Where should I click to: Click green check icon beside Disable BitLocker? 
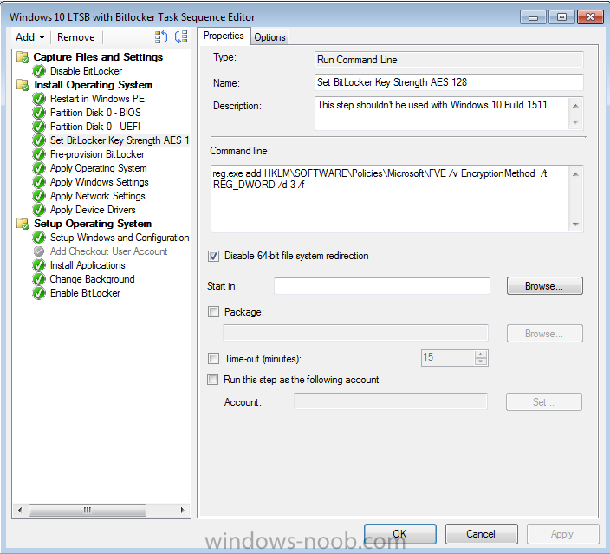[39, 71]
